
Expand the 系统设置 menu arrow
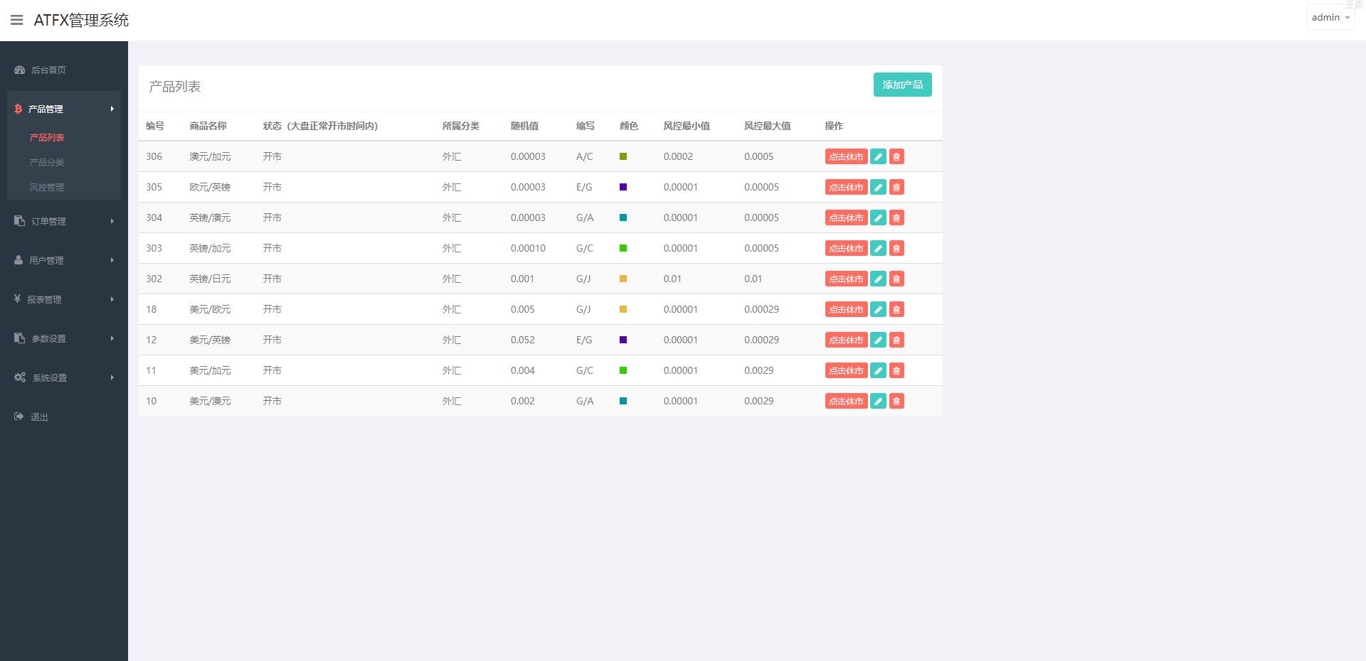click(112, 377)
